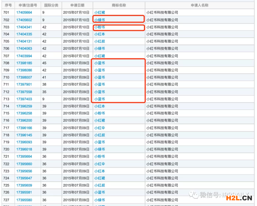Click trademark 小粉书 in row 715
Screen dimensions: 257x206
100,113
